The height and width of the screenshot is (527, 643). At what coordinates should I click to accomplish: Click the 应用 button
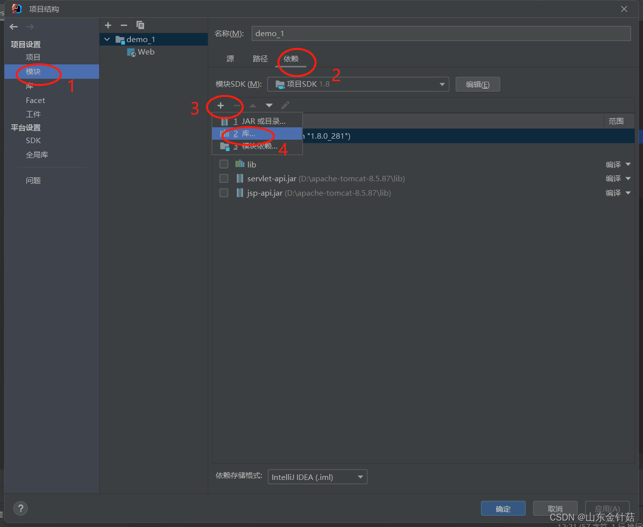pos(607,509)
